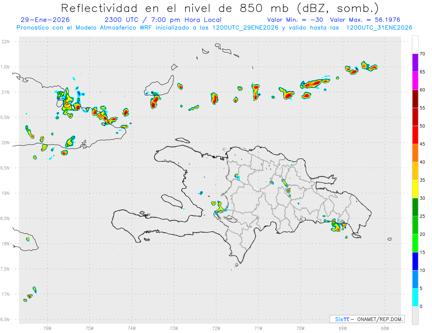
Task: Click the colorbar value label '5'
Action: click(420, 288)
